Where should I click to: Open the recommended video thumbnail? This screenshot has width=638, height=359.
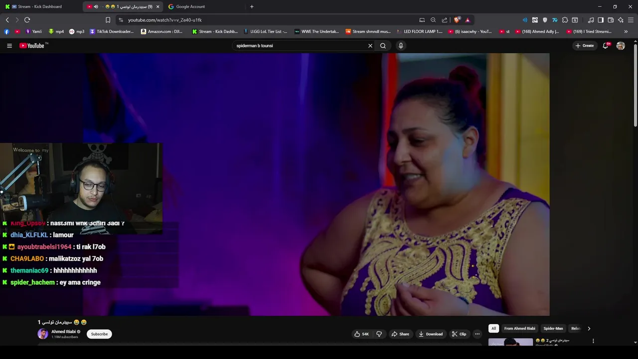pyautogui.click(x=510, y=342)
